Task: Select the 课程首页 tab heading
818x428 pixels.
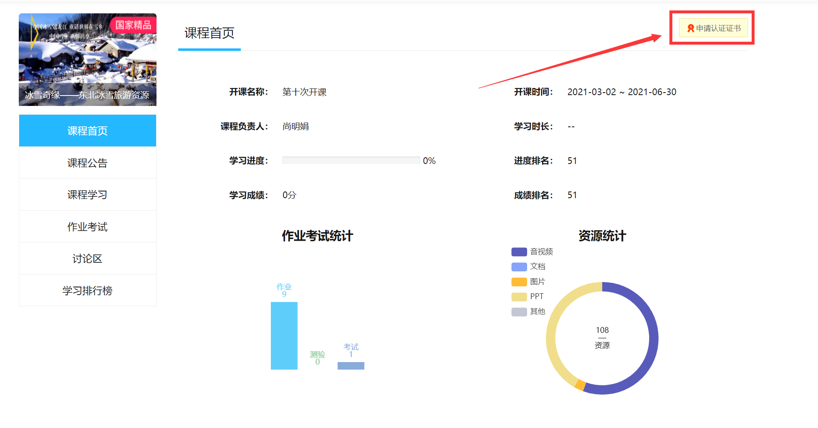Action: tap(210, 33)
